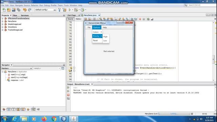Expand the MenuDemo project node
The height and width of the screenshot is (122, 217).
2,21
